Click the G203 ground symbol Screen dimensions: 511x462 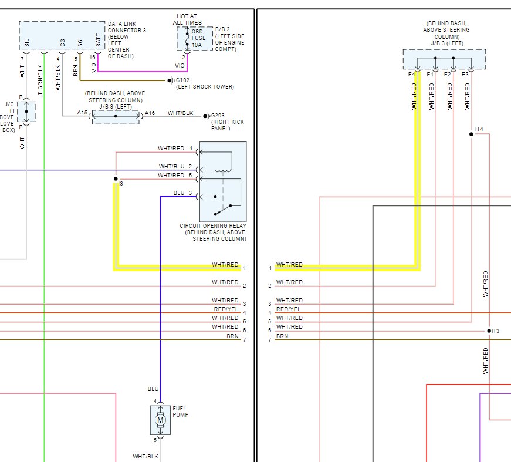click(x=206, y=116)
